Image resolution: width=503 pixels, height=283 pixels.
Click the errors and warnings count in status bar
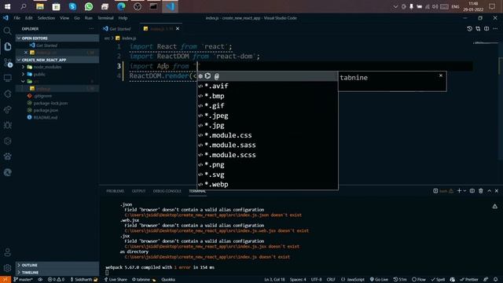(56, 280)
